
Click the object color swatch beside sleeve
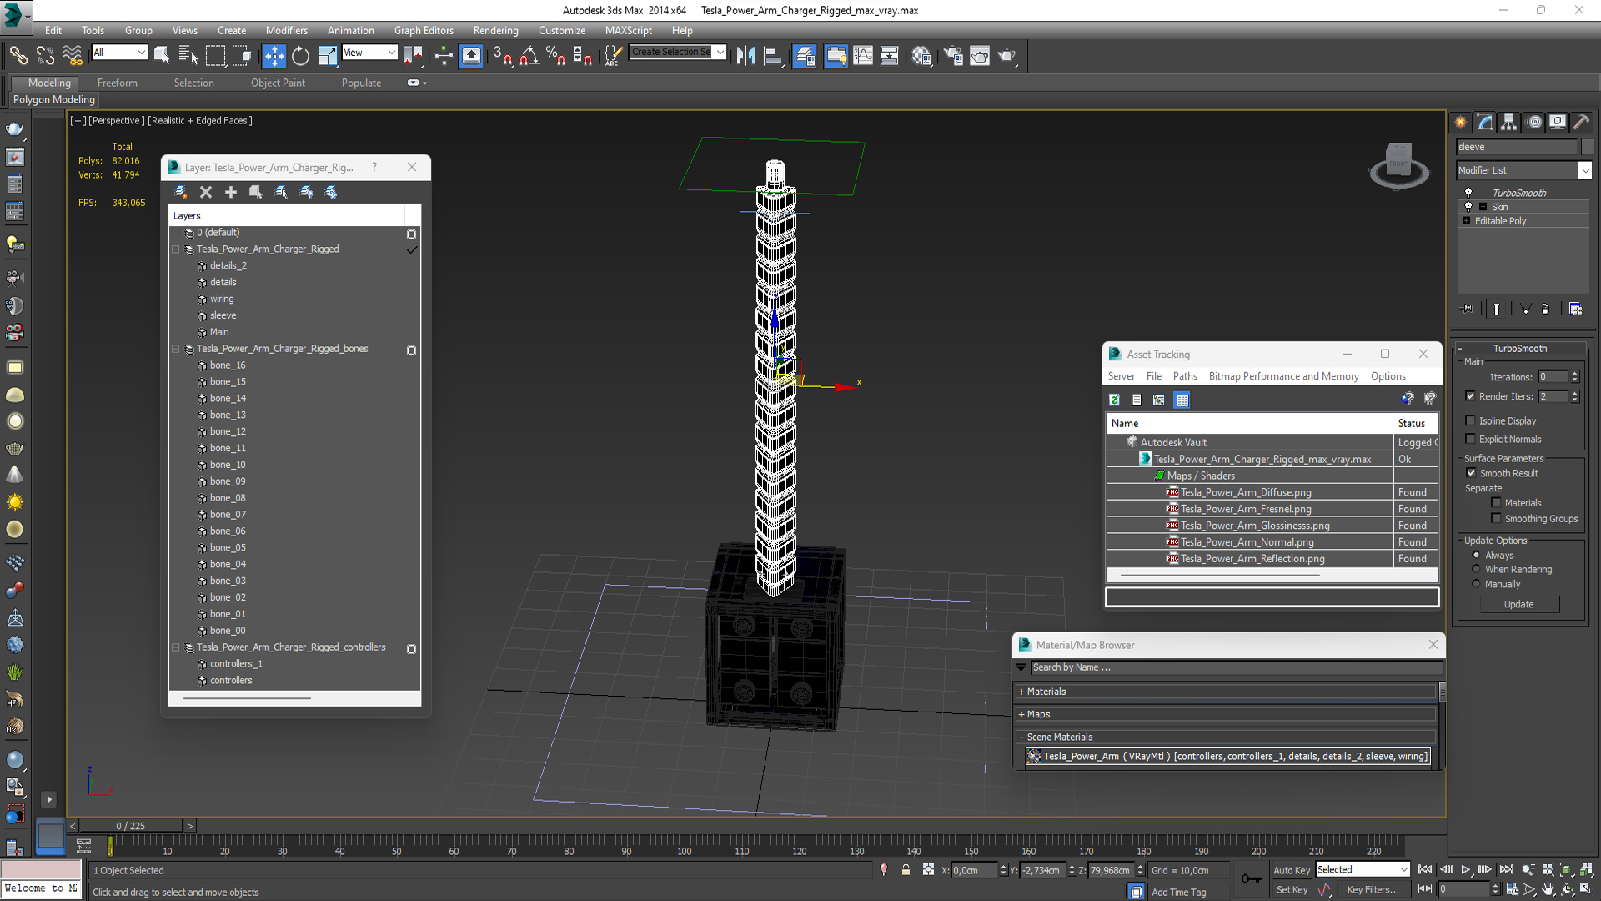pos(1587,147)
